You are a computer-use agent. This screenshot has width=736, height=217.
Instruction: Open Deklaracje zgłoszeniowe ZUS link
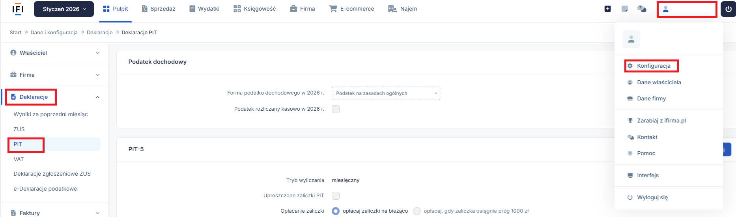(x=52, y=174)
